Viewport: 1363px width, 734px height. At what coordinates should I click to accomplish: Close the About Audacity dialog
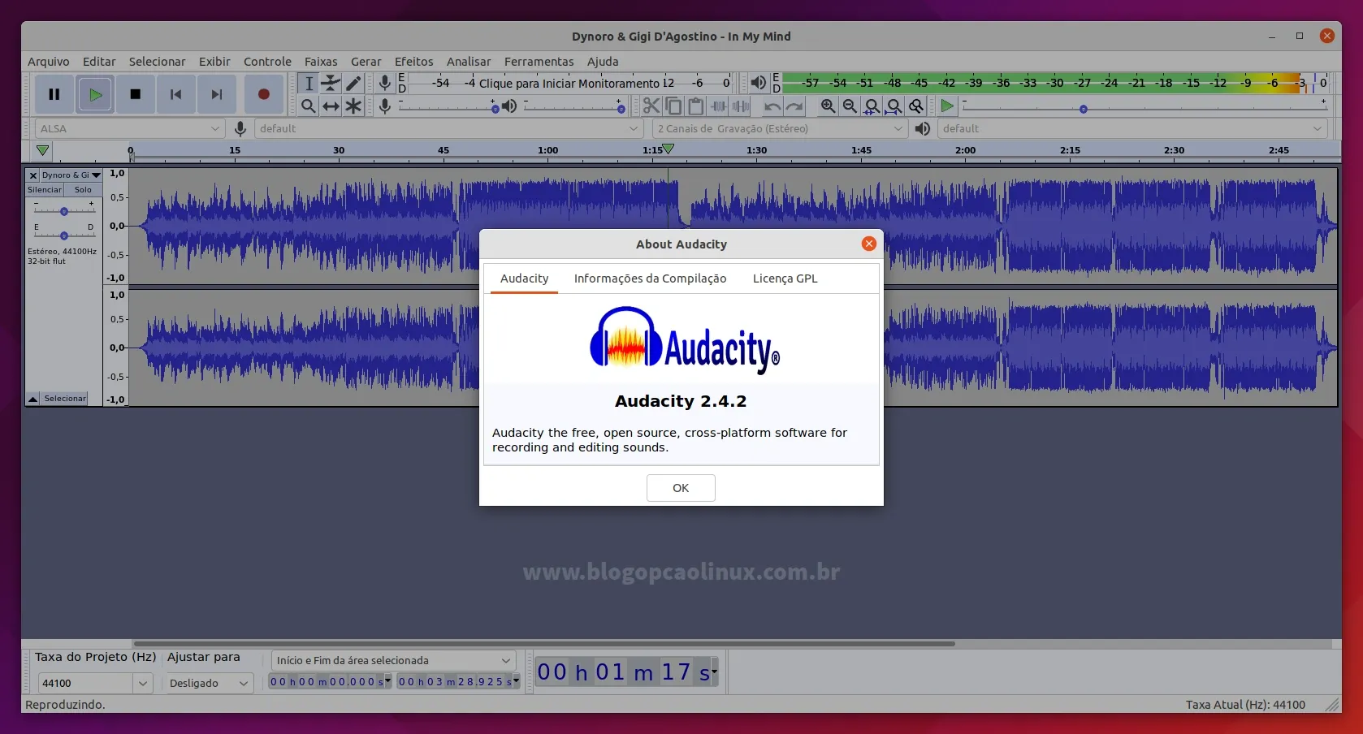click(x=869, y=244)
